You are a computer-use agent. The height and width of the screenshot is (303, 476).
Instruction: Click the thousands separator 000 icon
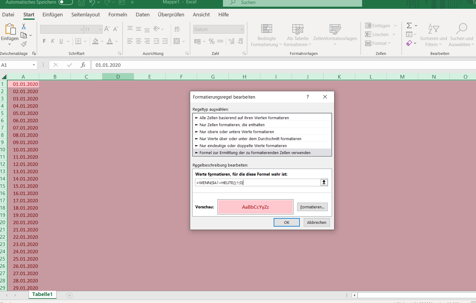tap(220, 41)
